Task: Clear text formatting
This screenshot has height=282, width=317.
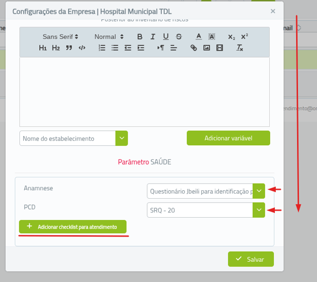Action: [240, 48]
